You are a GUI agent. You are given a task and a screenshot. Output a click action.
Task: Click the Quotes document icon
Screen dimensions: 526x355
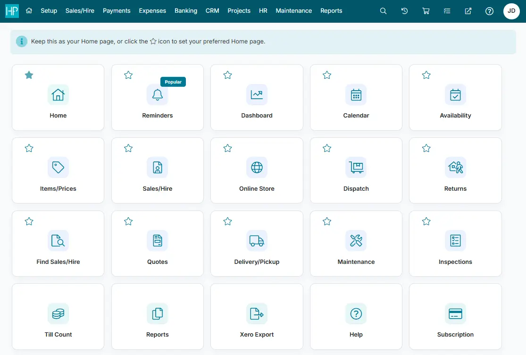pos(158,241)
